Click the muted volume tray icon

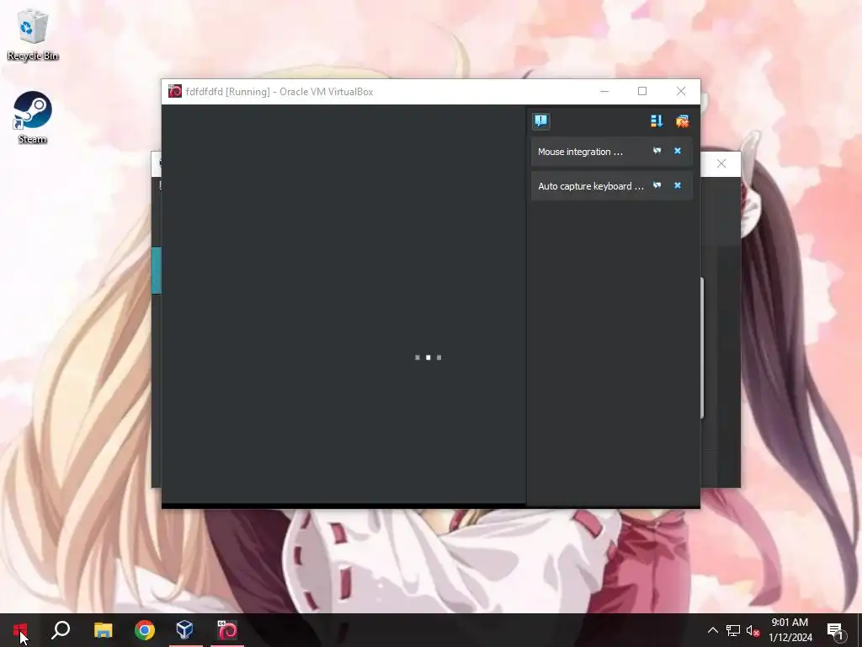coord(753,630)
